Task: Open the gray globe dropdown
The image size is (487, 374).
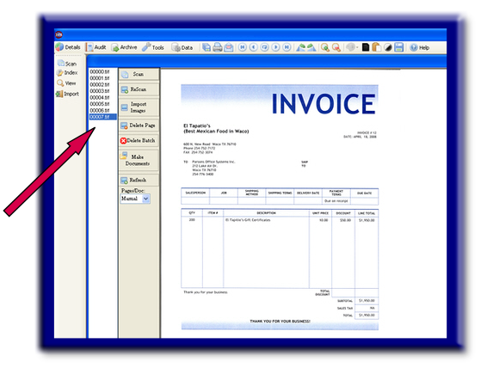Action: coord(352,47)
